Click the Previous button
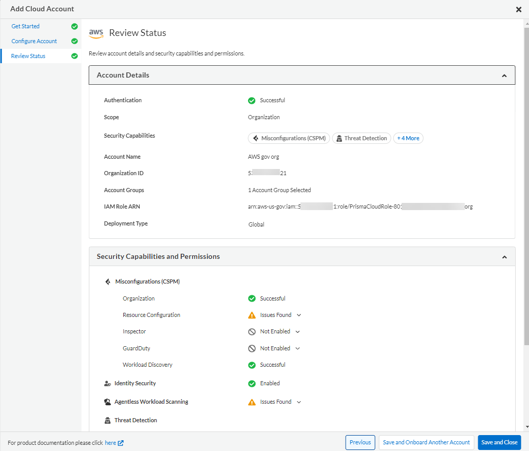The image size is (529, 451). [x=360, y=442]
